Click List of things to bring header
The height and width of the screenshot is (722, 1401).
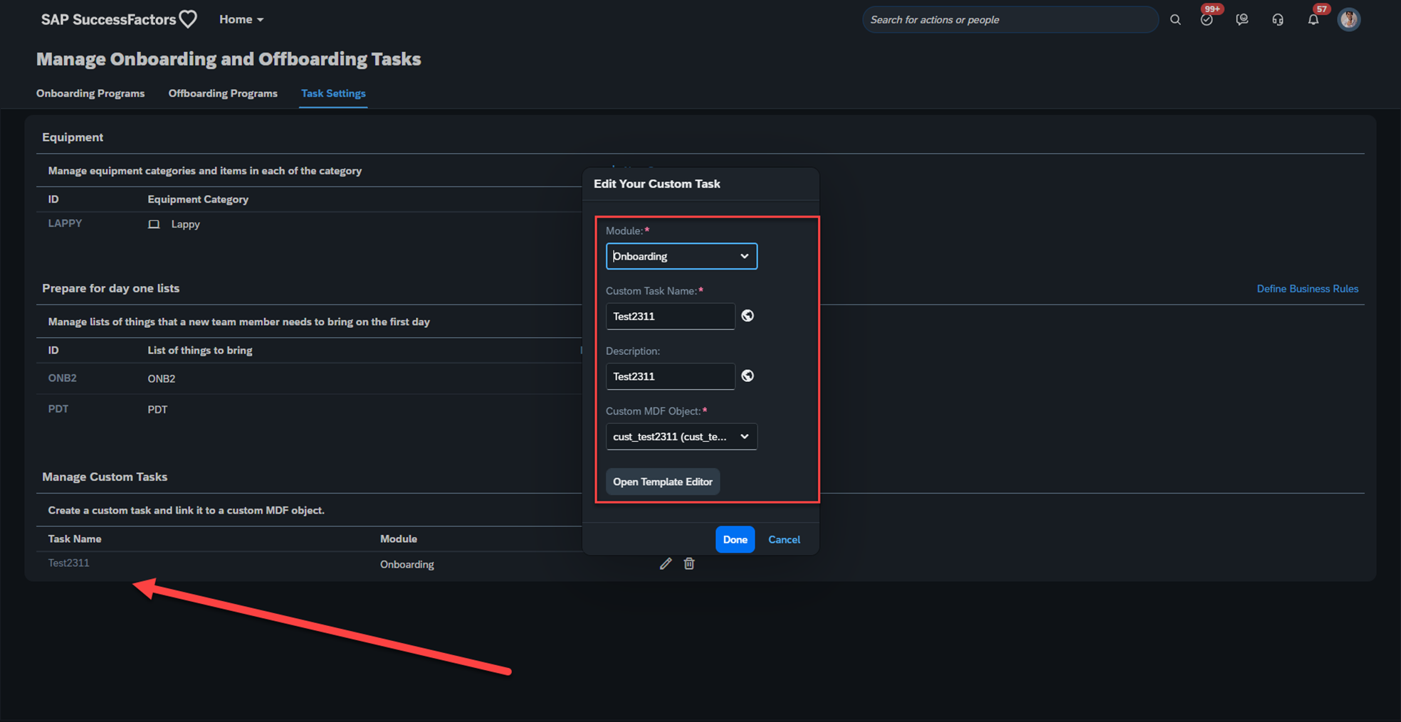[x=200, y=350]
